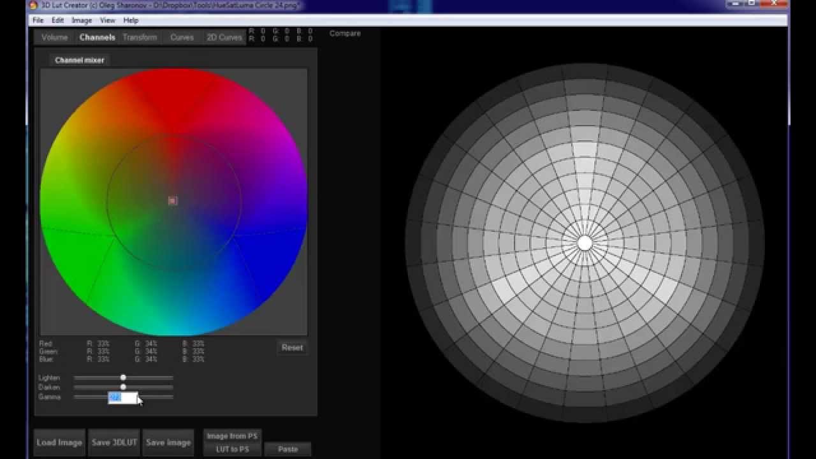Viewport: 816px width, 459px height.
Task: Toggle the Compare view
Action: [345, 33]
